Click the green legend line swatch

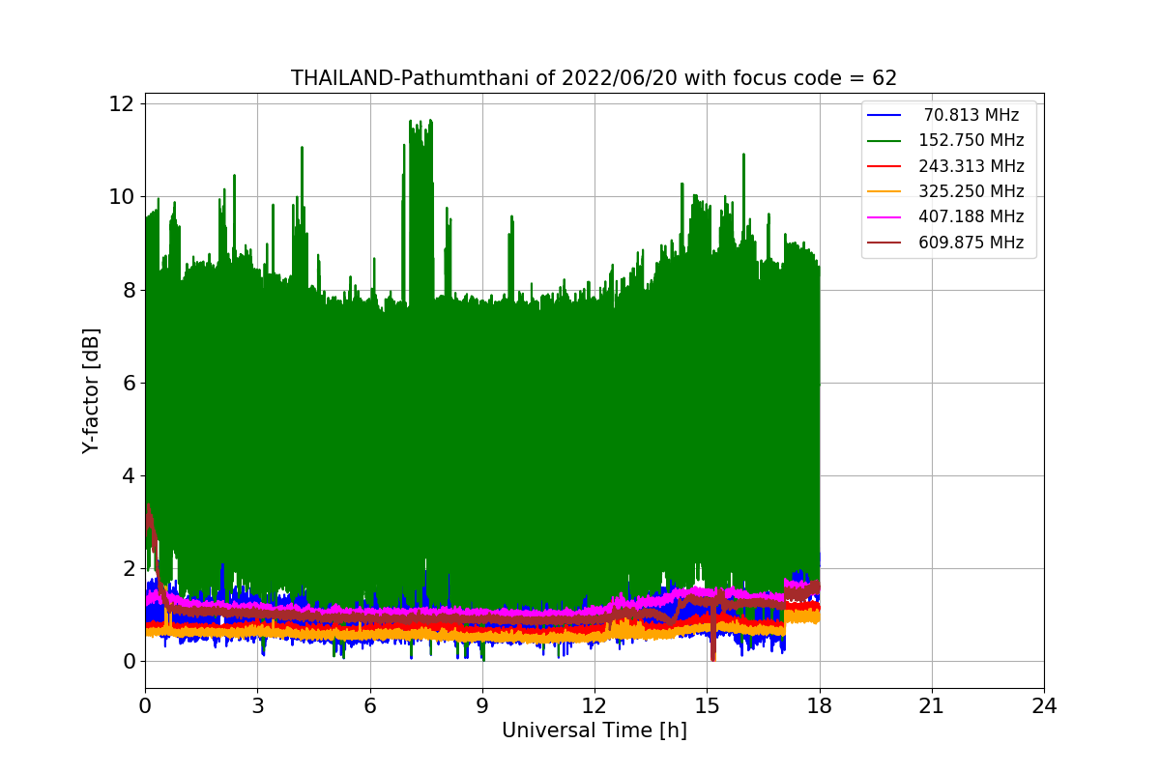(x=884, y=141)
